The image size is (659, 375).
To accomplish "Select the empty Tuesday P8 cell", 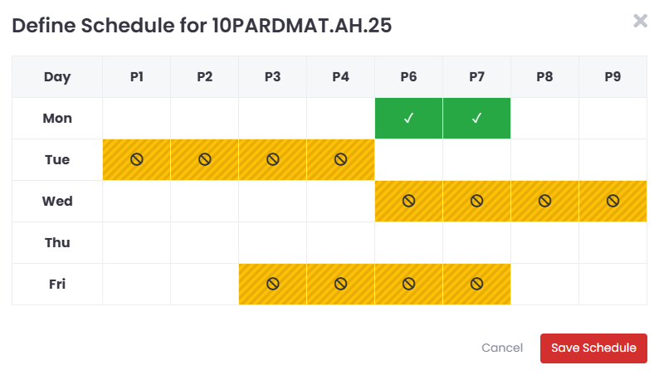I will [x=544, y=159].
